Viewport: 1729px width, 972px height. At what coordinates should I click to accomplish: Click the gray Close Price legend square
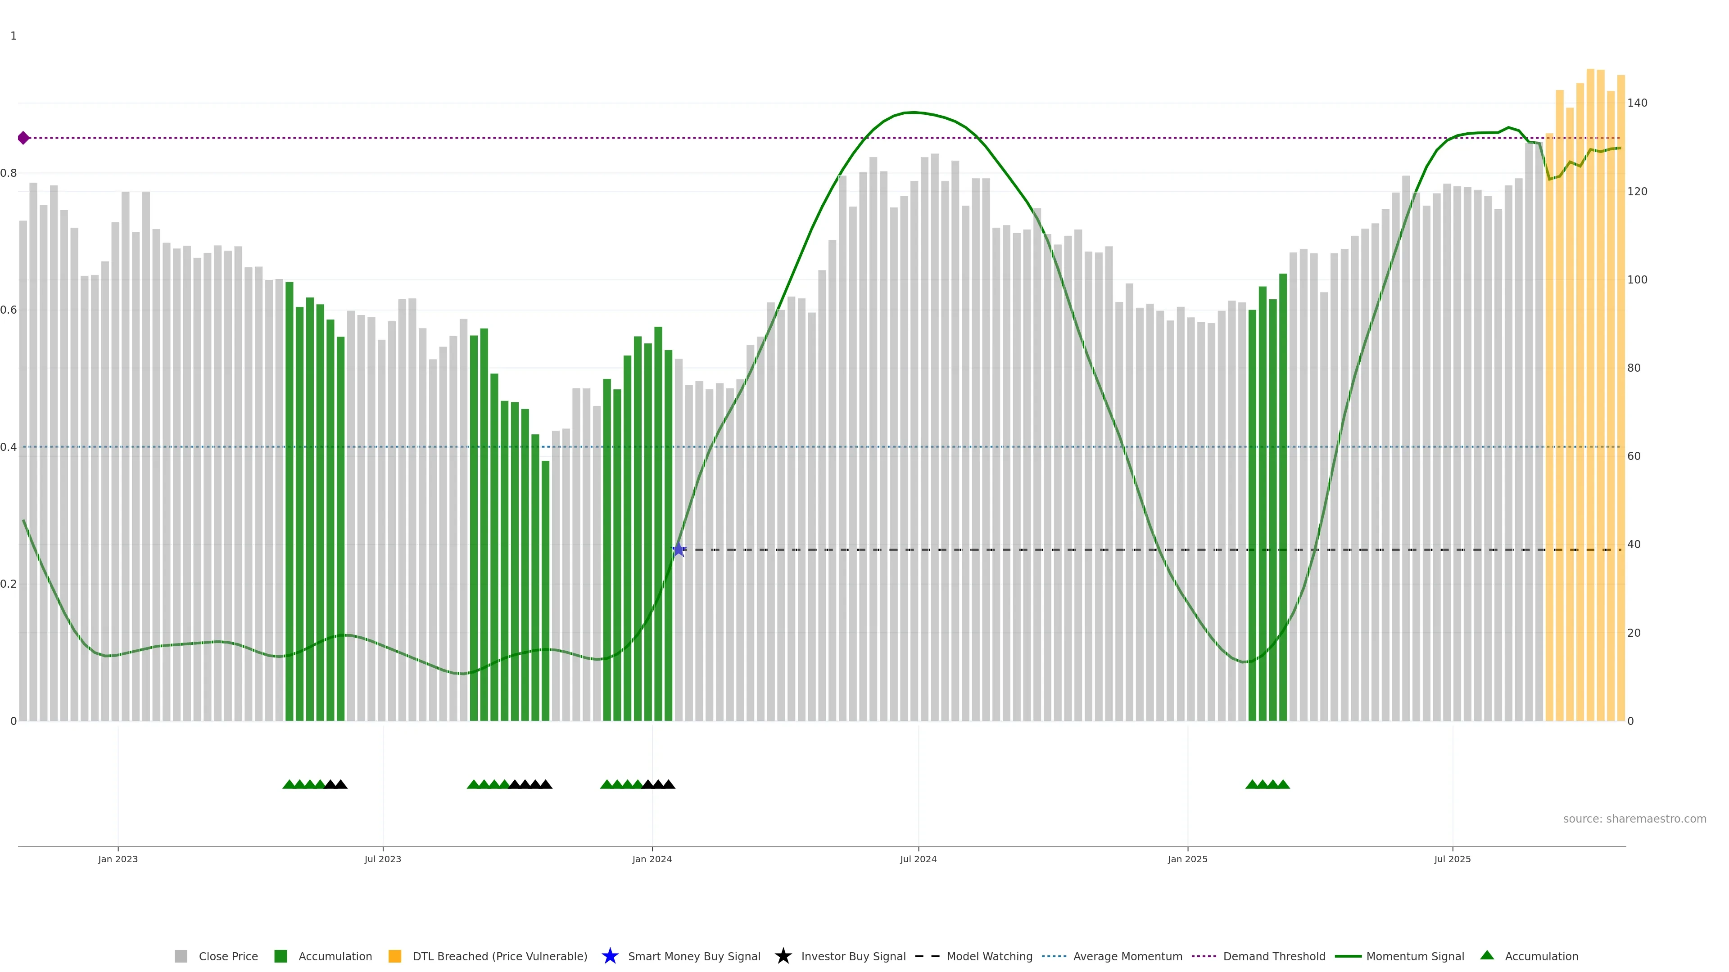(x=181, y=956)
